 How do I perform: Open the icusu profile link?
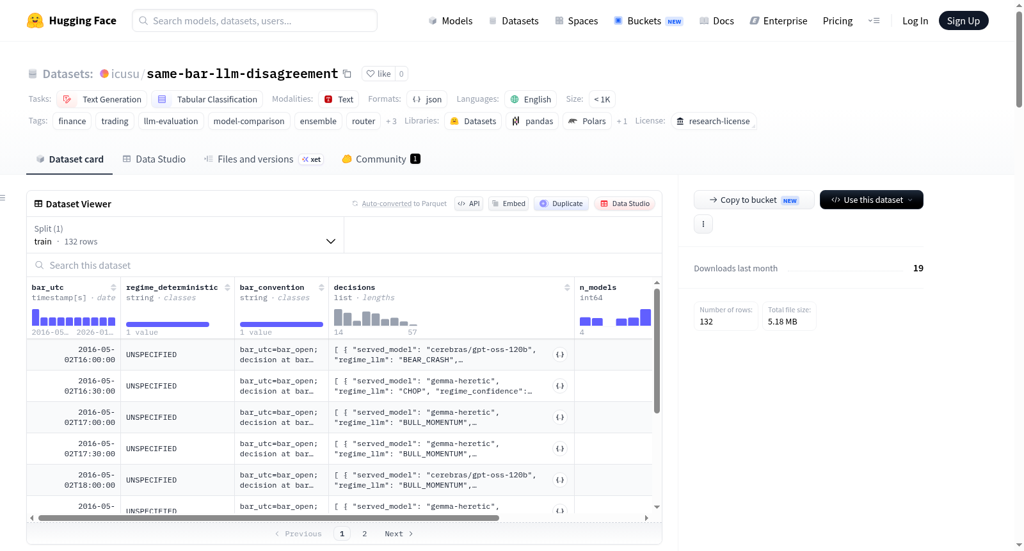[x=125, y=74]
